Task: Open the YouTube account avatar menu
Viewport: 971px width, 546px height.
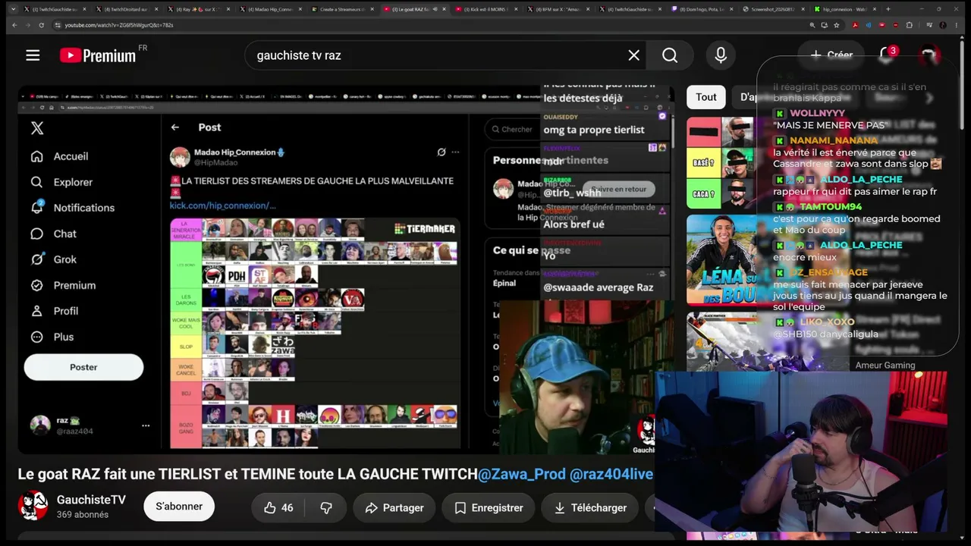Action: [928, 55]
